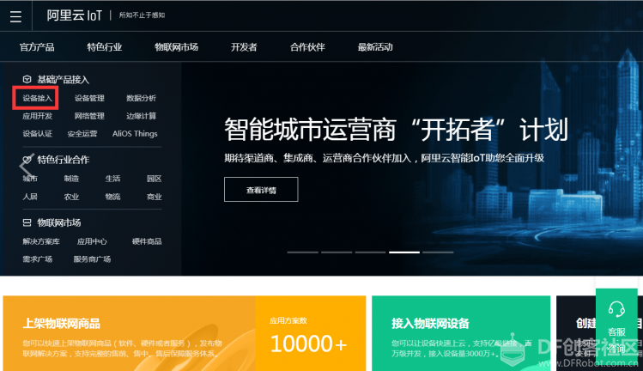
Task: Click the 查看详情 banner button
Action: pyautogui.click(x=261, y=190)
